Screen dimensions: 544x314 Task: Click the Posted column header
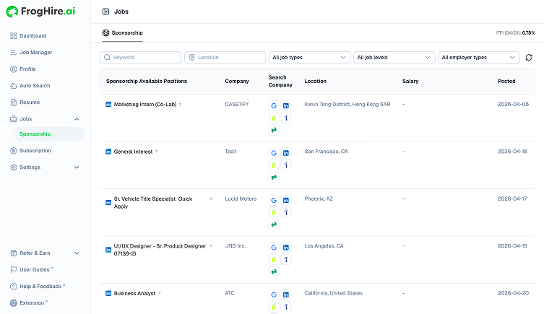coord(506,81)
